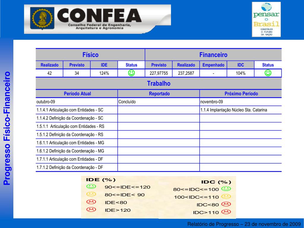The width and height of the screenshot is (304, 228).
Task: Click the IDE value 124%
Action: tap(104, 73)
